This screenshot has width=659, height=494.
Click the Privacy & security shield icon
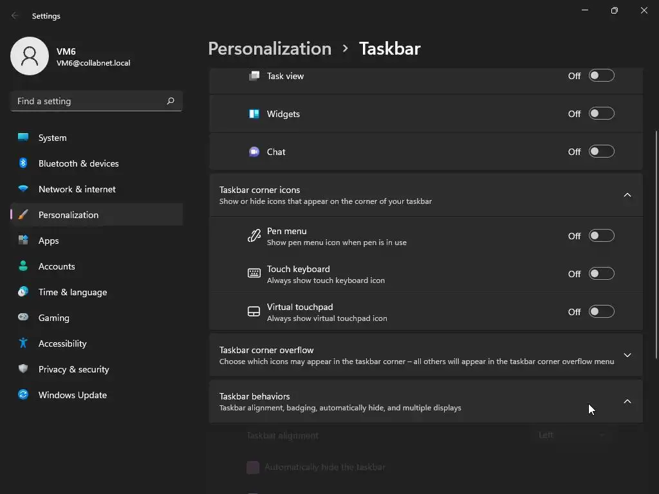pyautogui.click(x=23, y=369)
